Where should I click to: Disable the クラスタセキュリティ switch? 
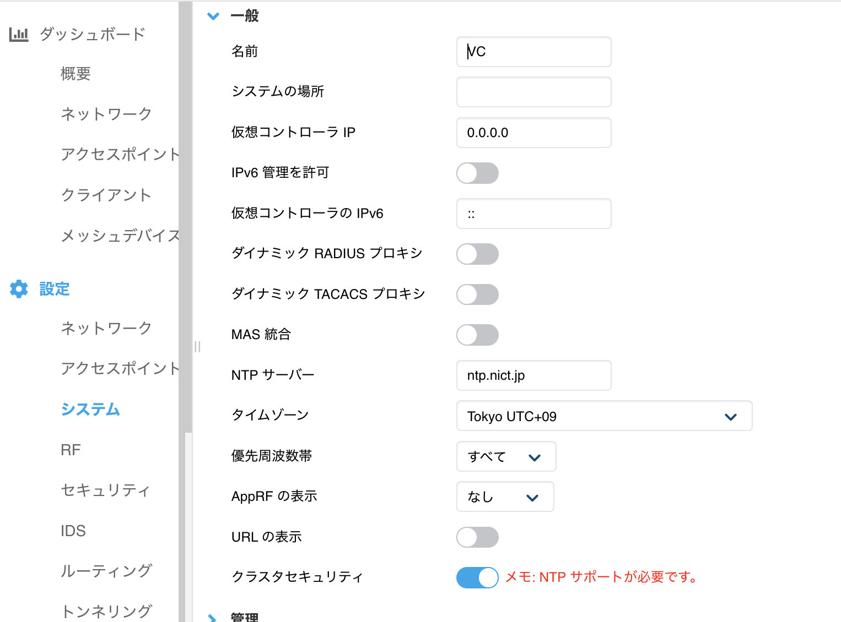(x=477, y=577)
